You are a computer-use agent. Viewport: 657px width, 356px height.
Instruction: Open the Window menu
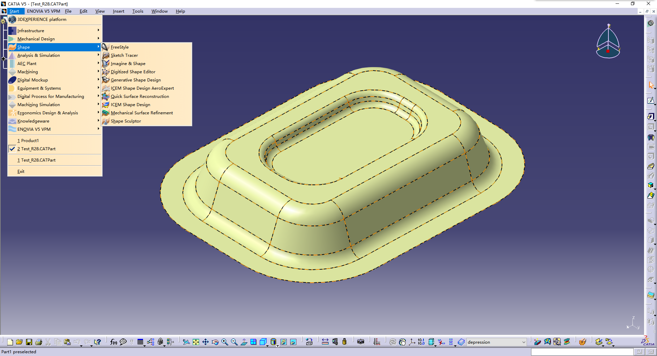159,11
